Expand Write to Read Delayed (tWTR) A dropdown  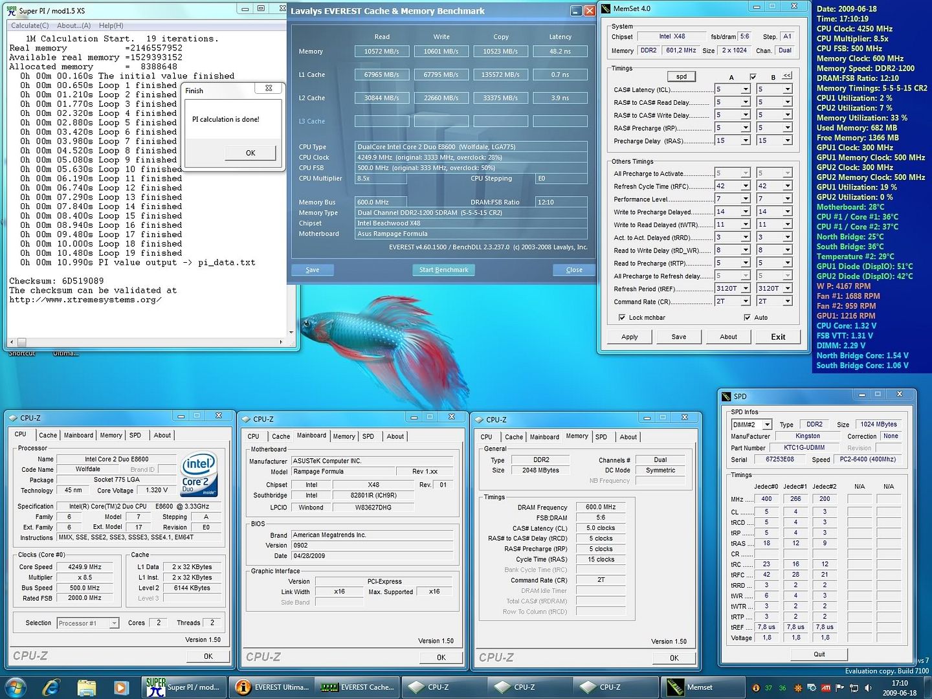(746, 225)
